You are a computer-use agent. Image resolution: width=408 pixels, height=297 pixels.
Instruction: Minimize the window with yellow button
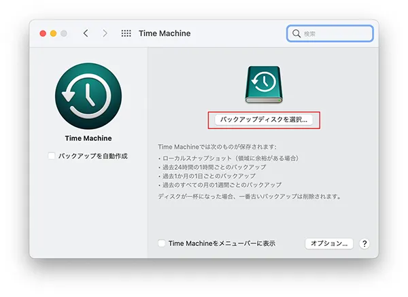click(x=53, y=33)
